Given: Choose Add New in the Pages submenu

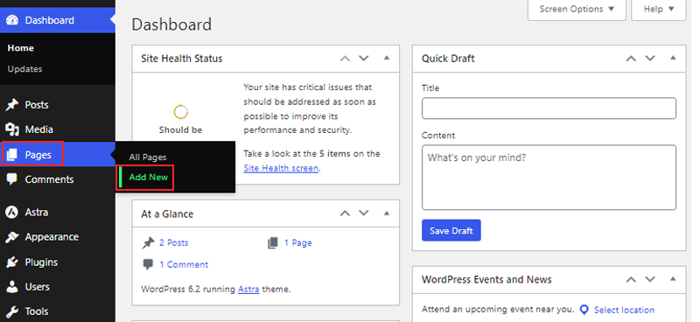Looking at the screenshot, I should coord(148,178).
